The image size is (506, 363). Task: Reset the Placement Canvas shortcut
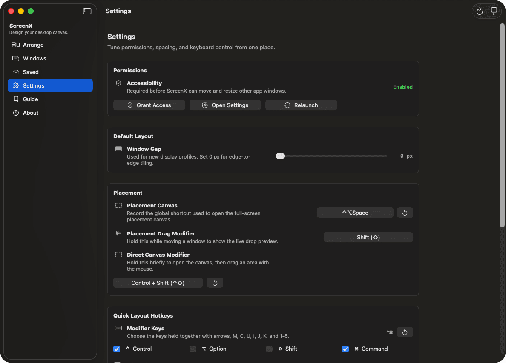405,213
